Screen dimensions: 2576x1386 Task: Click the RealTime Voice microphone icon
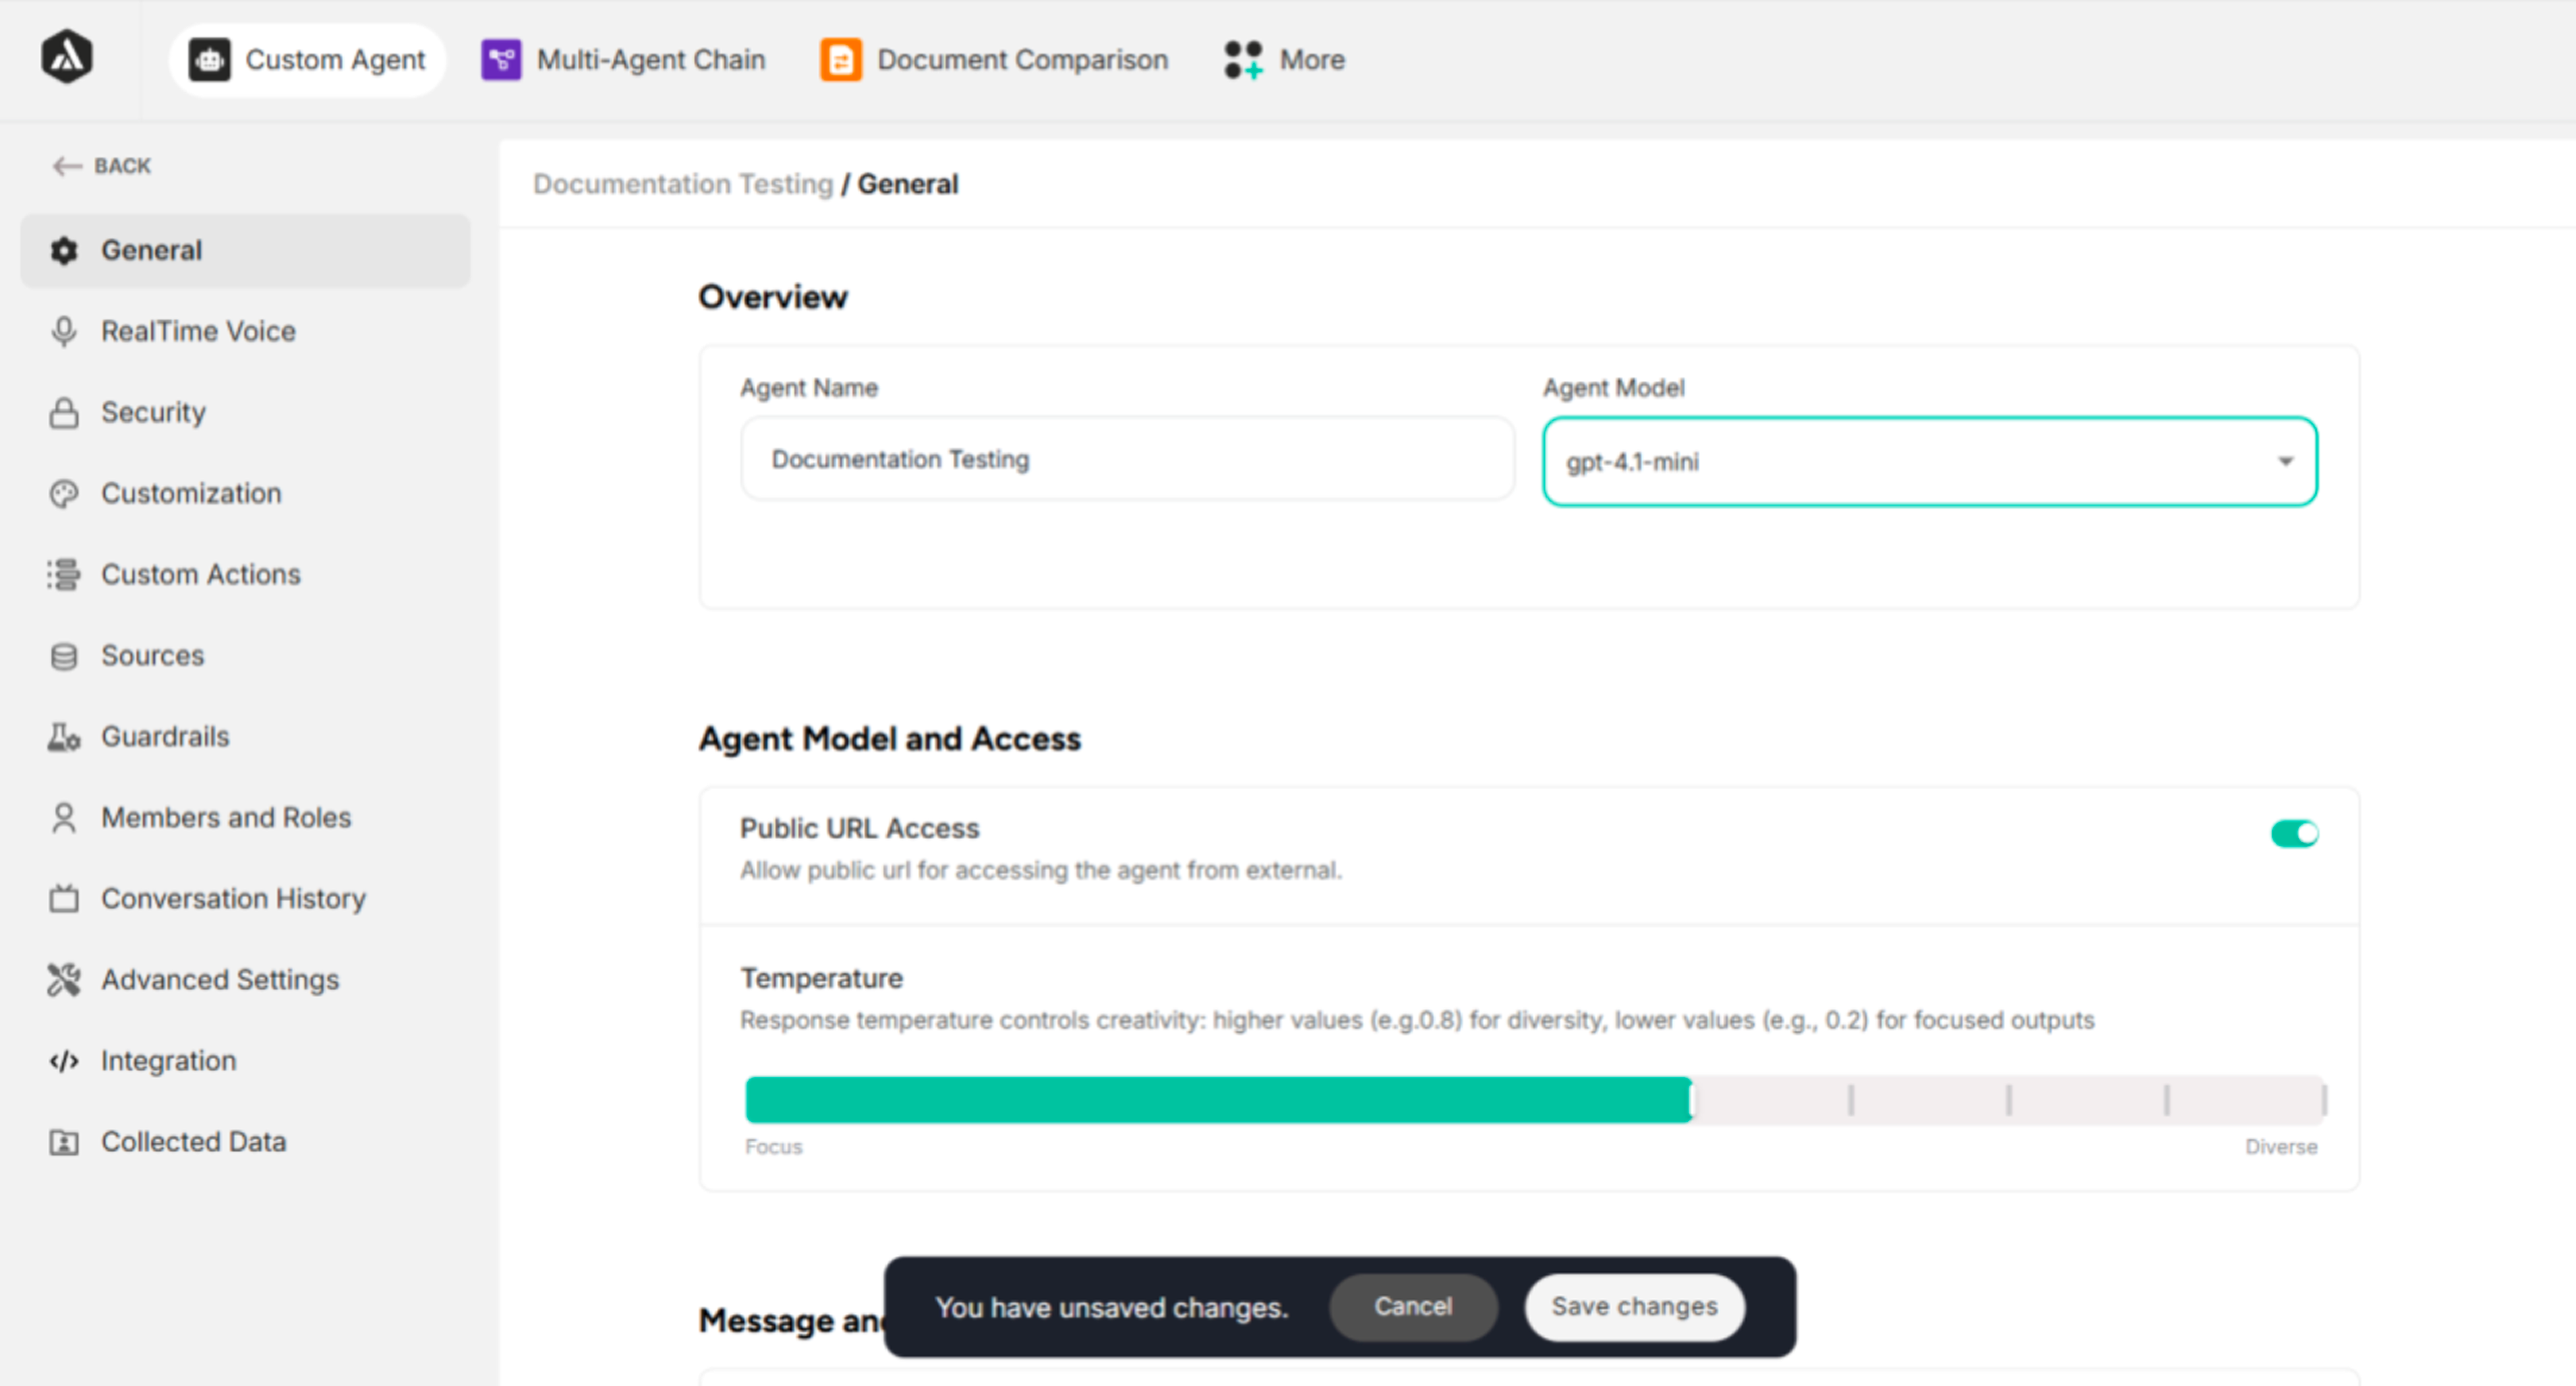[x=64, y=331]
